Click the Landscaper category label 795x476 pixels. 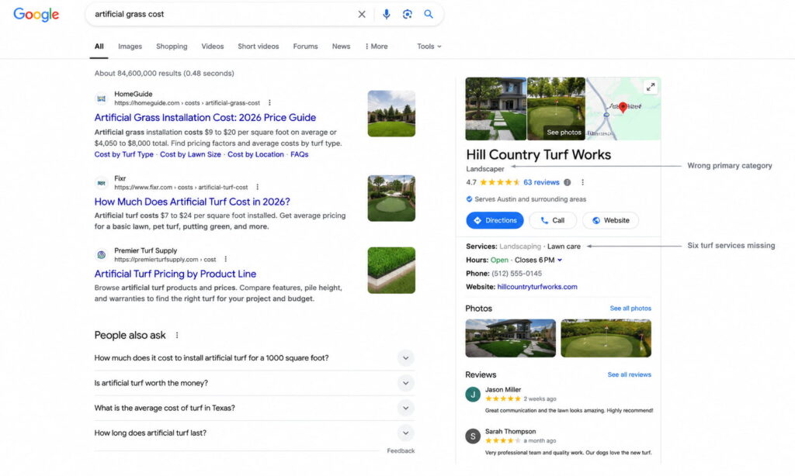coord(485,169)
